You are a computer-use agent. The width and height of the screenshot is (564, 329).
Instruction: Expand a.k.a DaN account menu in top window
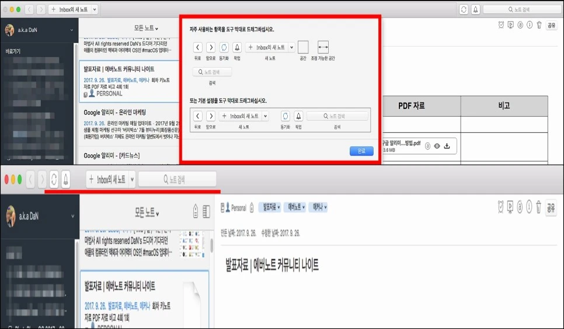72,30
